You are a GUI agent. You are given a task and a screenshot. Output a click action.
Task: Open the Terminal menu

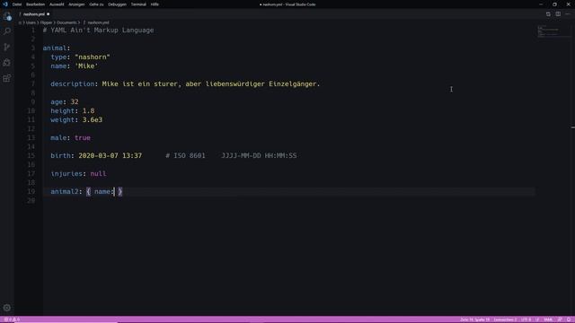pyautogui.click(x=138, y=4)
